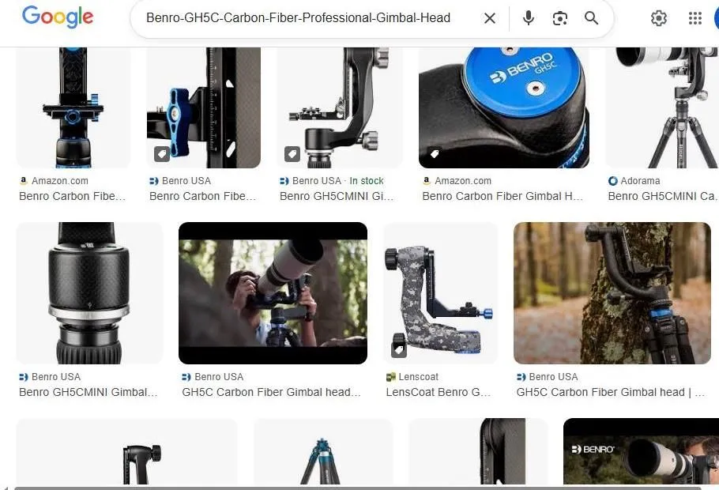Open quick settings gear icon
Viewport: 719px width, 490px height.
(658, 18)
